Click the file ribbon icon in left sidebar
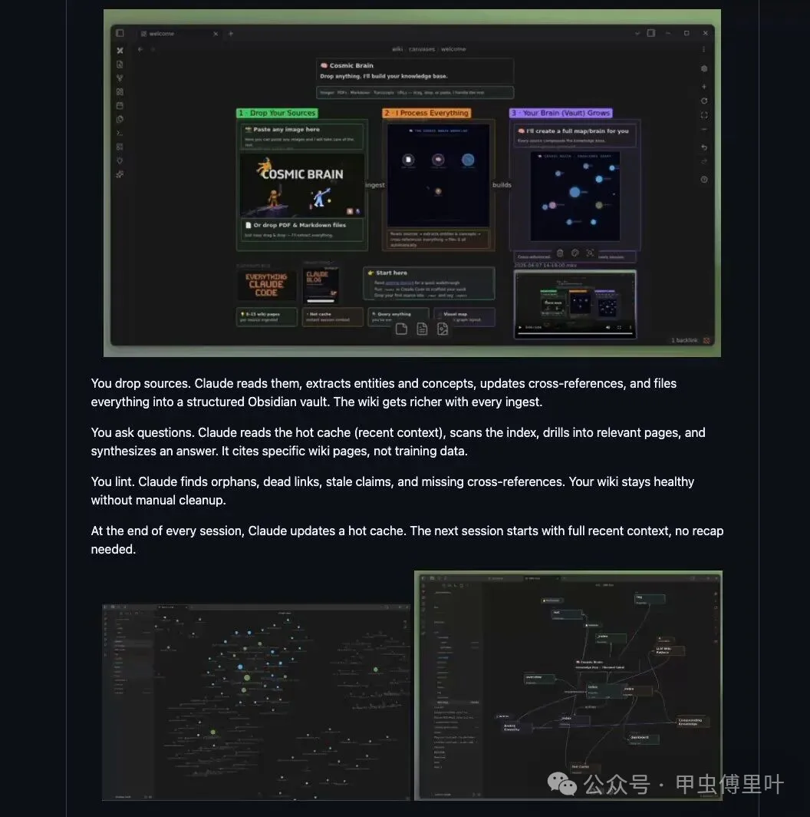Screen dimensions: 810x817 (120, 64)
